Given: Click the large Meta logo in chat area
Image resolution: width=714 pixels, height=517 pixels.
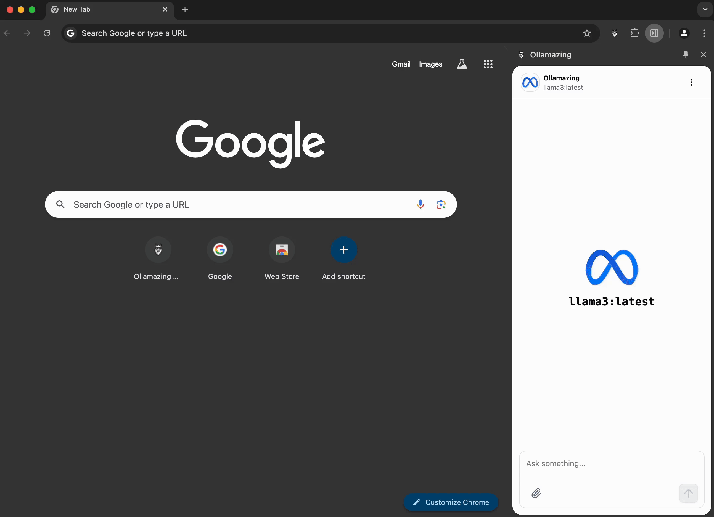Looking at the screenshot, I should 611,267.
